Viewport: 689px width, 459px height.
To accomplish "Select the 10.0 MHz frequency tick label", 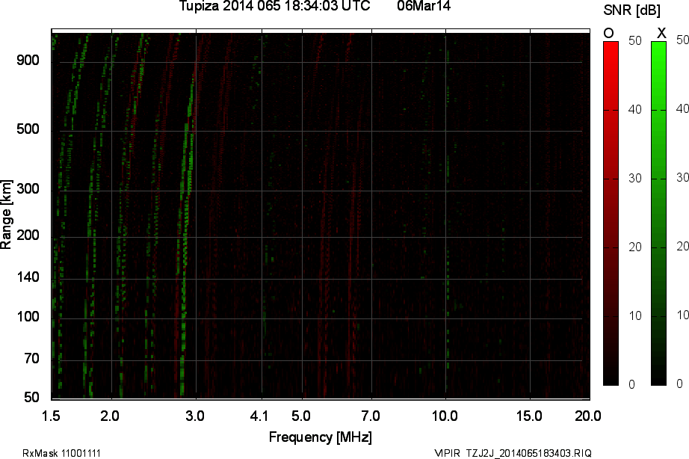I will tap(445, 415).
